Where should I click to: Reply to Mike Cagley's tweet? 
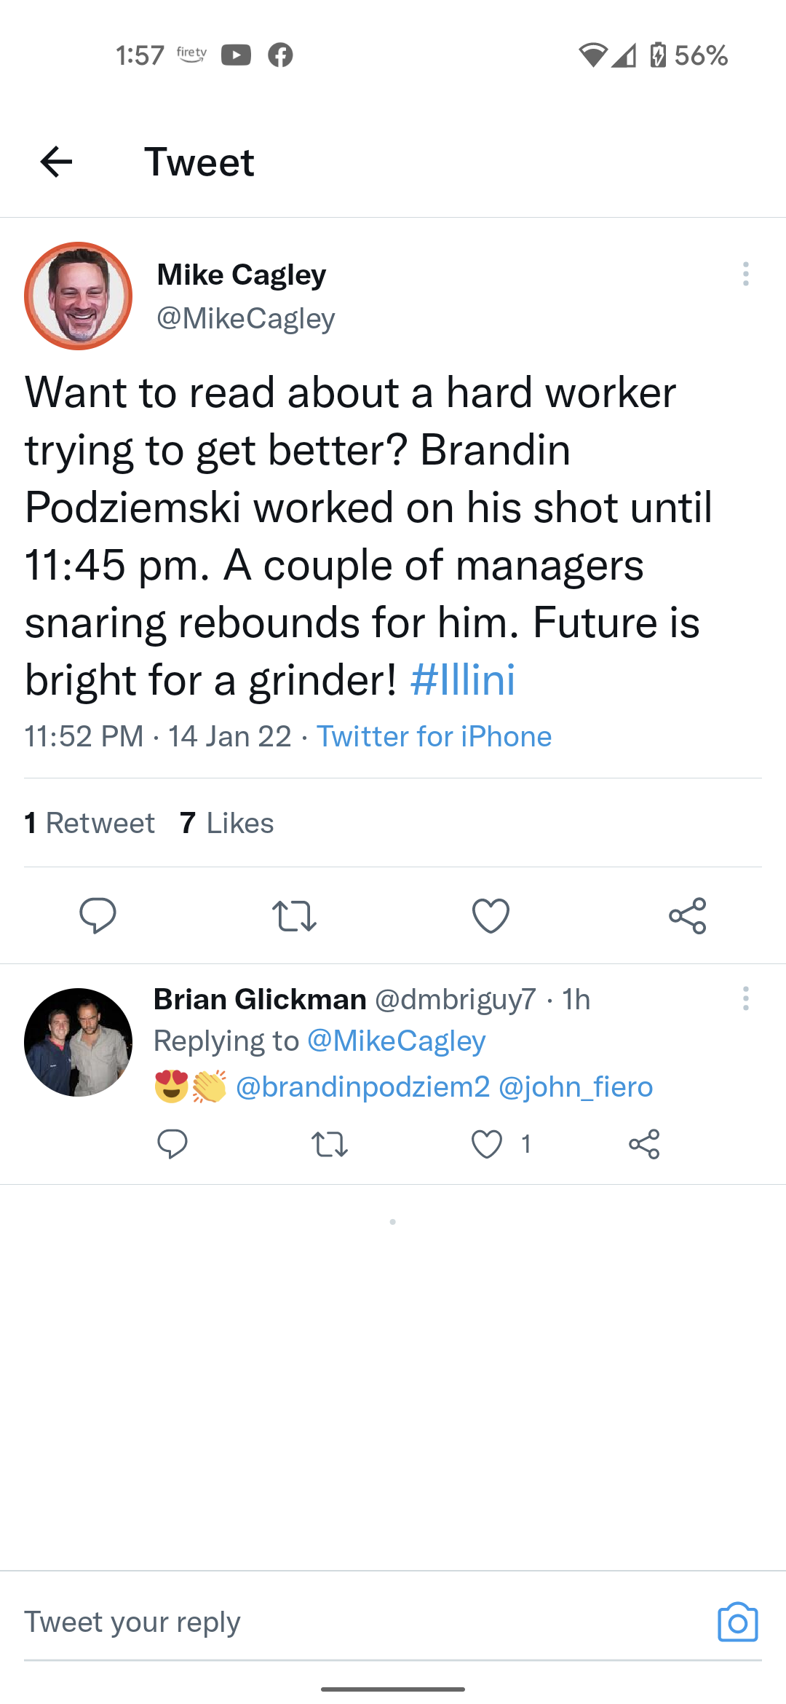98,915
